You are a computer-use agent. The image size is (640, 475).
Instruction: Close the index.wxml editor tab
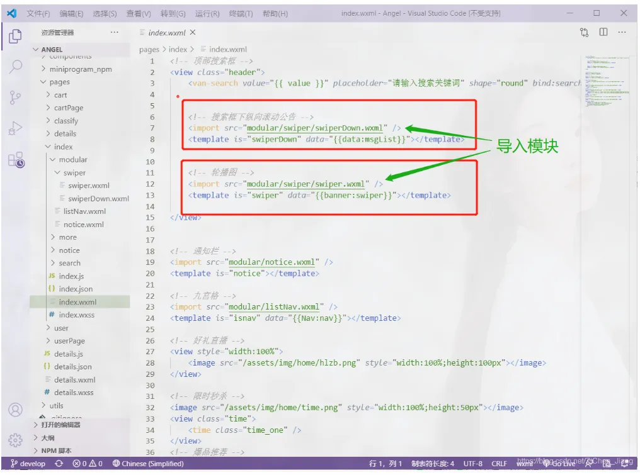pyautogui.click(x=193, y=32)
